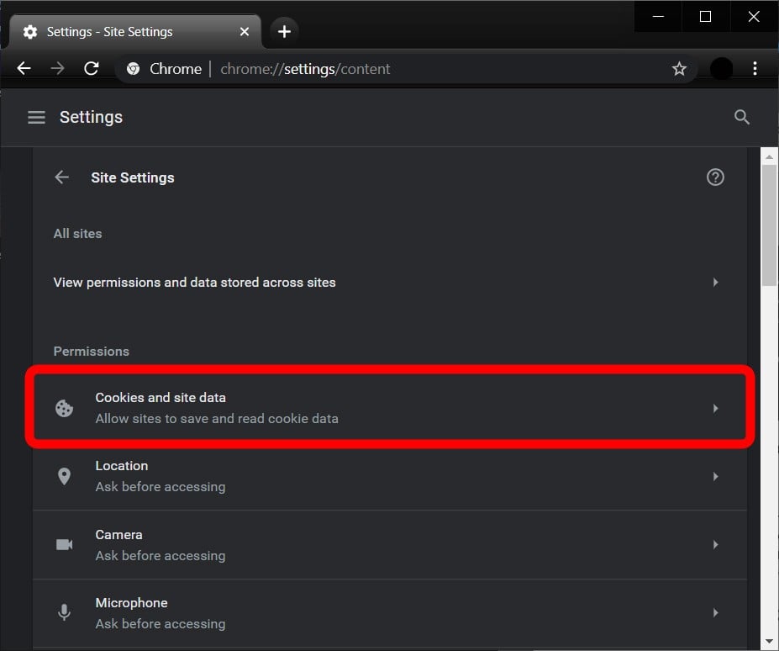Bookmark this page with the star icon
Viewport: 779px width, 651px height.
[679, 69]
